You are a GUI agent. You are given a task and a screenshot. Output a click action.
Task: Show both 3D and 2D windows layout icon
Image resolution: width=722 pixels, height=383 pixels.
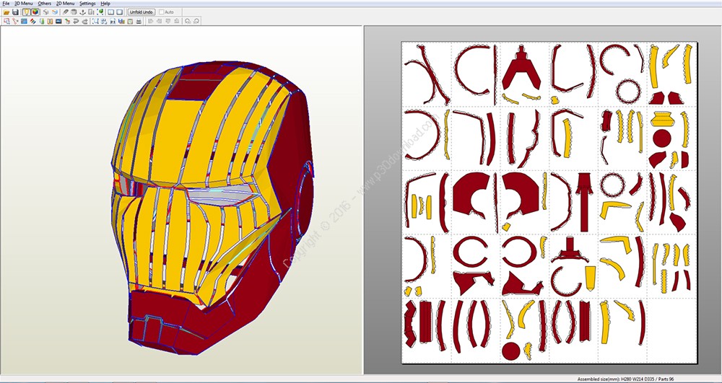(x=111, y=12)
